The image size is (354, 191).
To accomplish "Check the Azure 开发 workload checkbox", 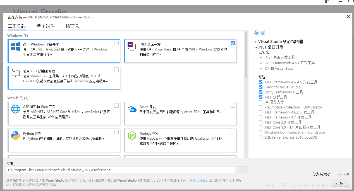I will pyautogui.click(x=233, y=105).
